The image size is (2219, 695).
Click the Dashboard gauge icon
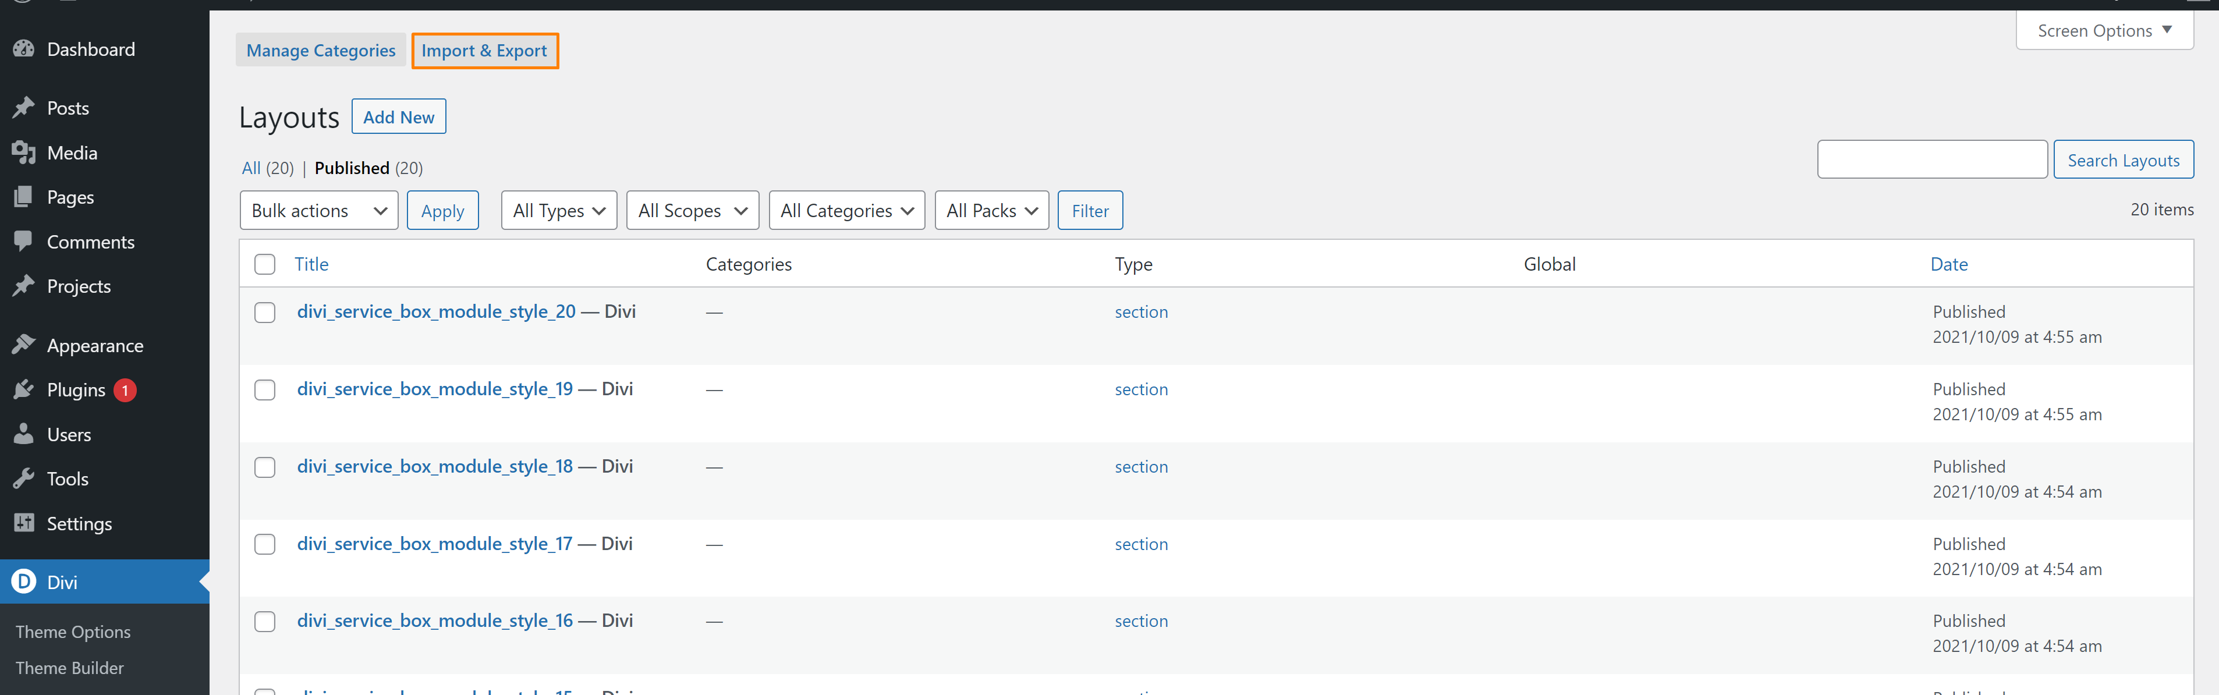pyautogui.click(x=24, y=49)
